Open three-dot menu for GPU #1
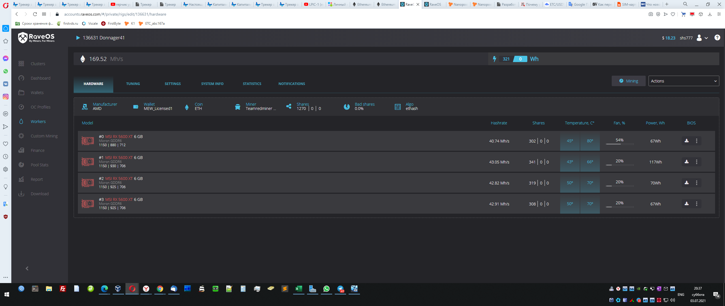725x306 pixels. [697, 162]
